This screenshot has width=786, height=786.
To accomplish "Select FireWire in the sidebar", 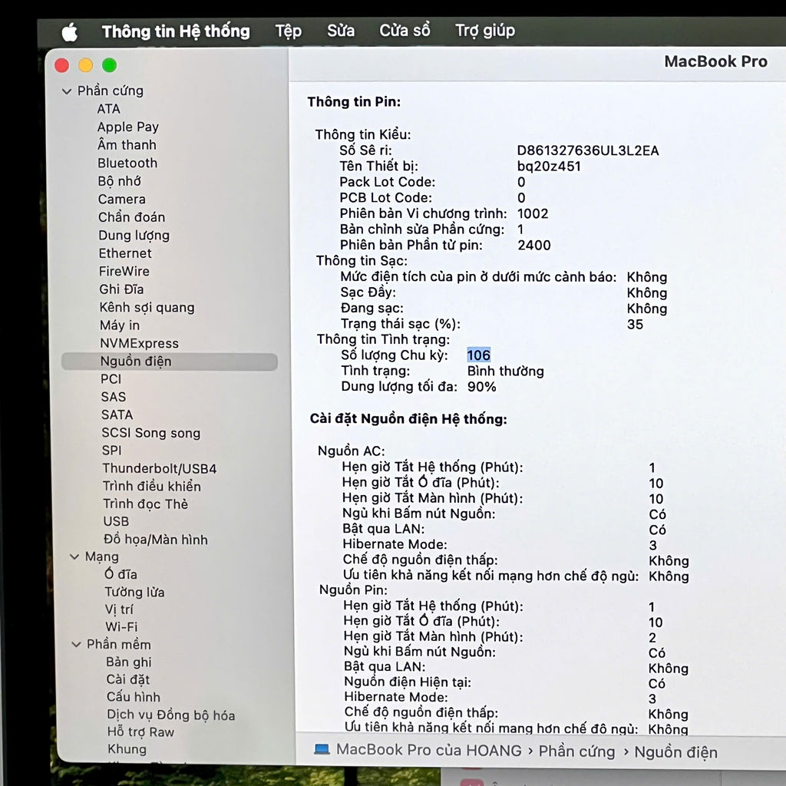I will (124, 271).
